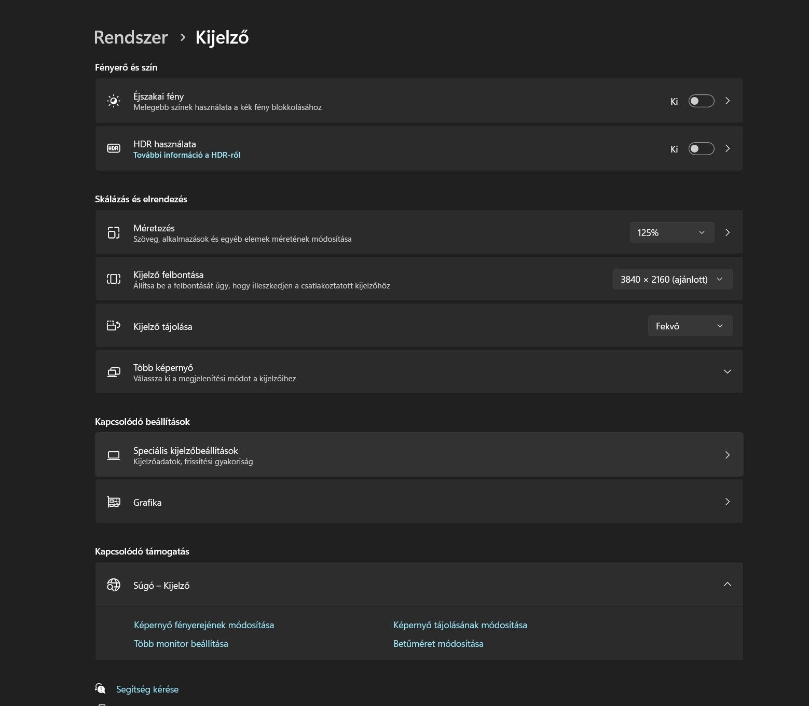Click the Kijelző tájolása orientation icon
The height and width of the screenshot is (706, 809).
113,326
